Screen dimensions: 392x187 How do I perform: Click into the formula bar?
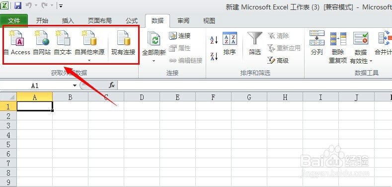[x=254, y=86]
